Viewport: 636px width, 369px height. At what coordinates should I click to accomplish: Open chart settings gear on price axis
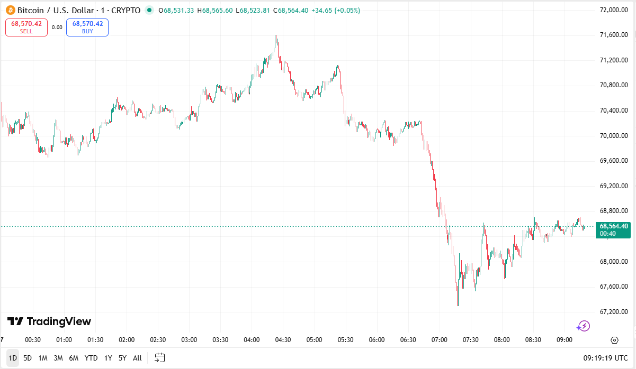(x=614, y=340)
